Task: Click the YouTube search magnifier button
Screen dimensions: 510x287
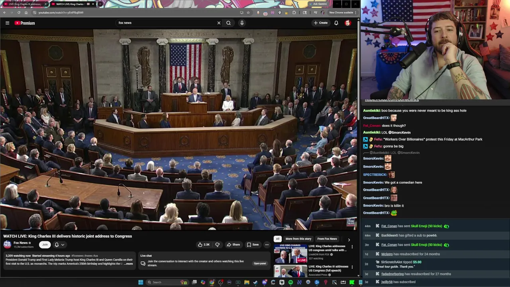Action: point(228,23)
